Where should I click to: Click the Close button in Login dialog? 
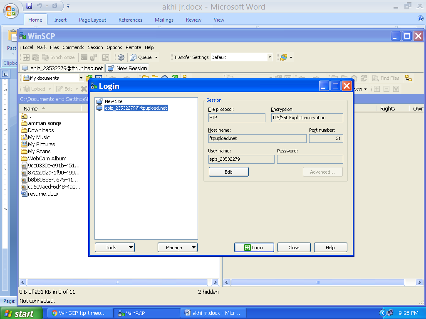click(x=294, y=248)
